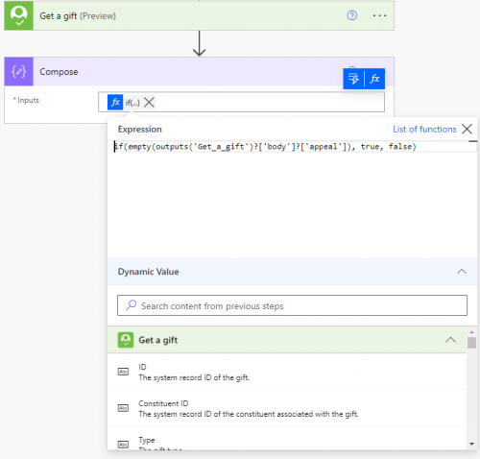Click the fx icon on if(...) token
Viewport: 480px width, 459px height.
point(115,103)
